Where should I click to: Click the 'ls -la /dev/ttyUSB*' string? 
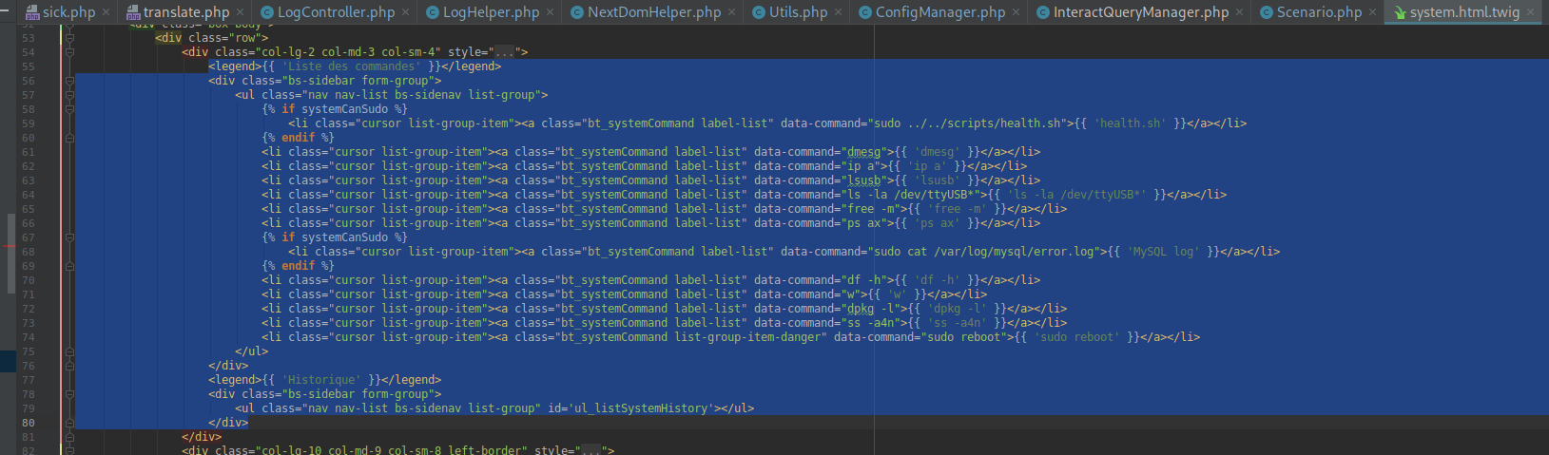tap(1076, 195)
